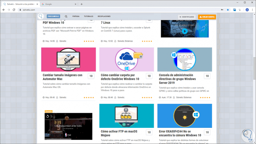Click star rating on Automator Mac card

89,98
